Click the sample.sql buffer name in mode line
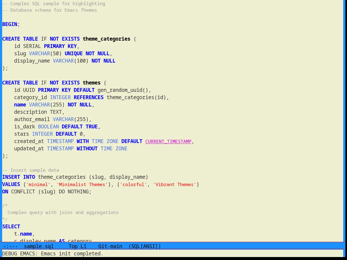Viewport: 347px width, 260px height. click(x=39, y=246)
